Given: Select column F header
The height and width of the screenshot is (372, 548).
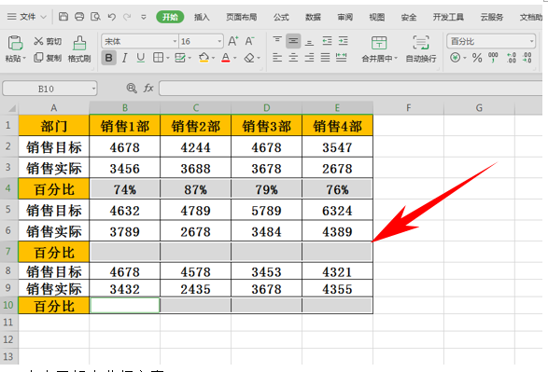Looking at the screenshot, I should [408, 108].
